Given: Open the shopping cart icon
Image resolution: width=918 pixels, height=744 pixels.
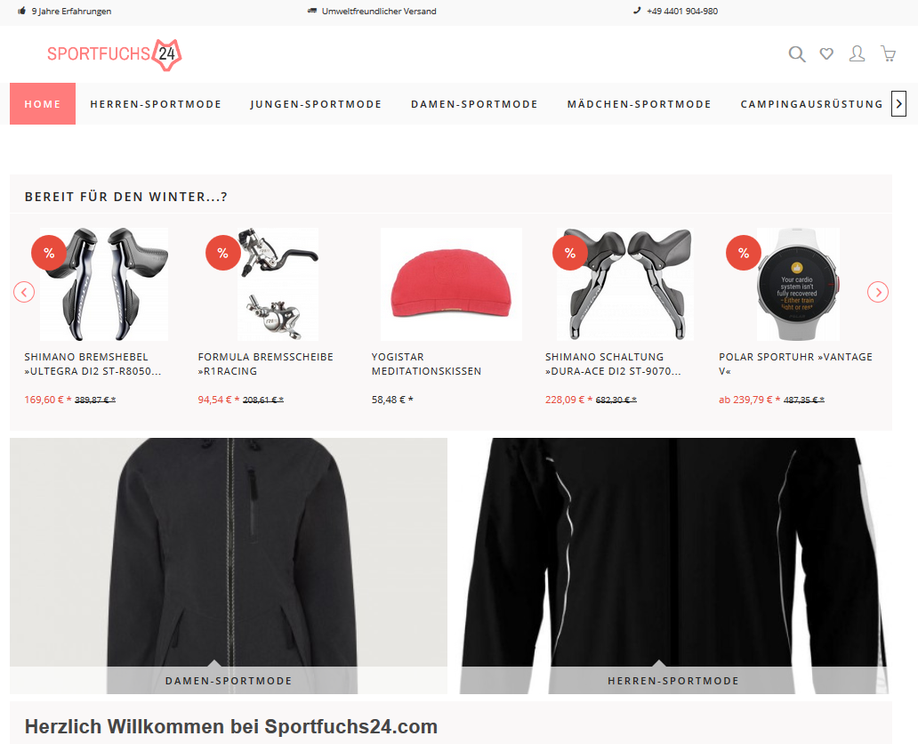Looking at the screenshot, I should [888, 54].
